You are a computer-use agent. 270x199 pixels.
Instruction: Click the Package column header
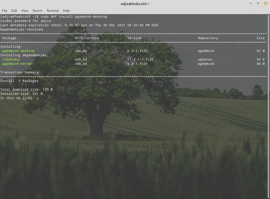(9, 38)
